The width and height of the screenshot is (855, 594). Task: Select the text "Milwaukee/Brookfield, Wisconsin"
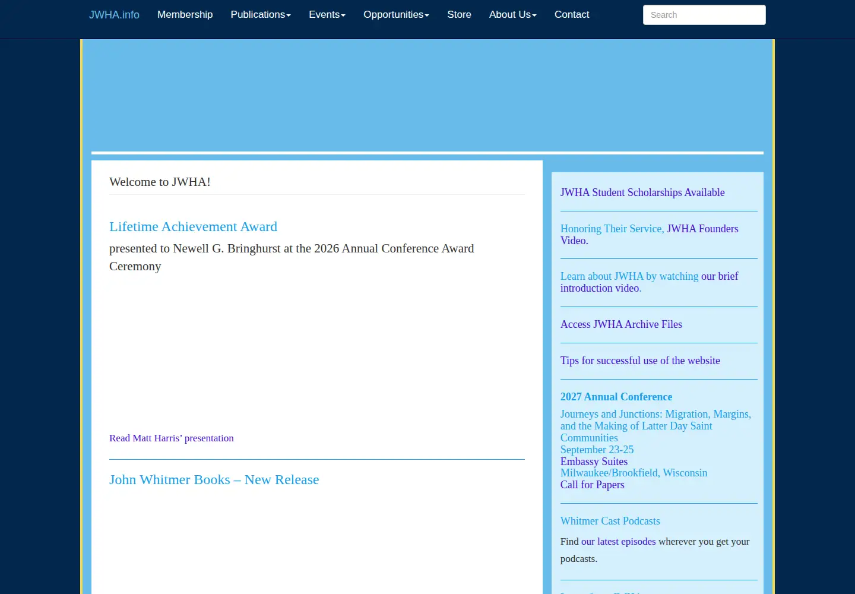(634, 473)
